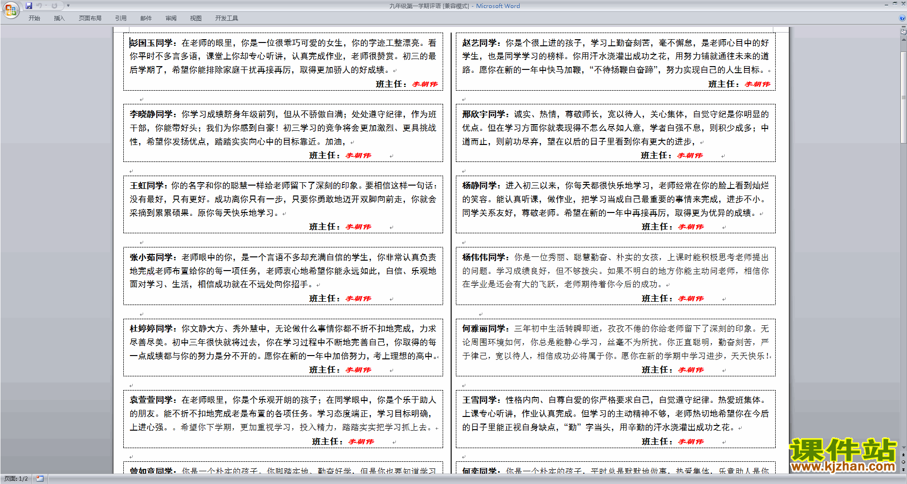Jump to the previous page with the double-up arrow
Image resolution: width=907 pixels, height=484 pixels.
click(x=904, y=455)
